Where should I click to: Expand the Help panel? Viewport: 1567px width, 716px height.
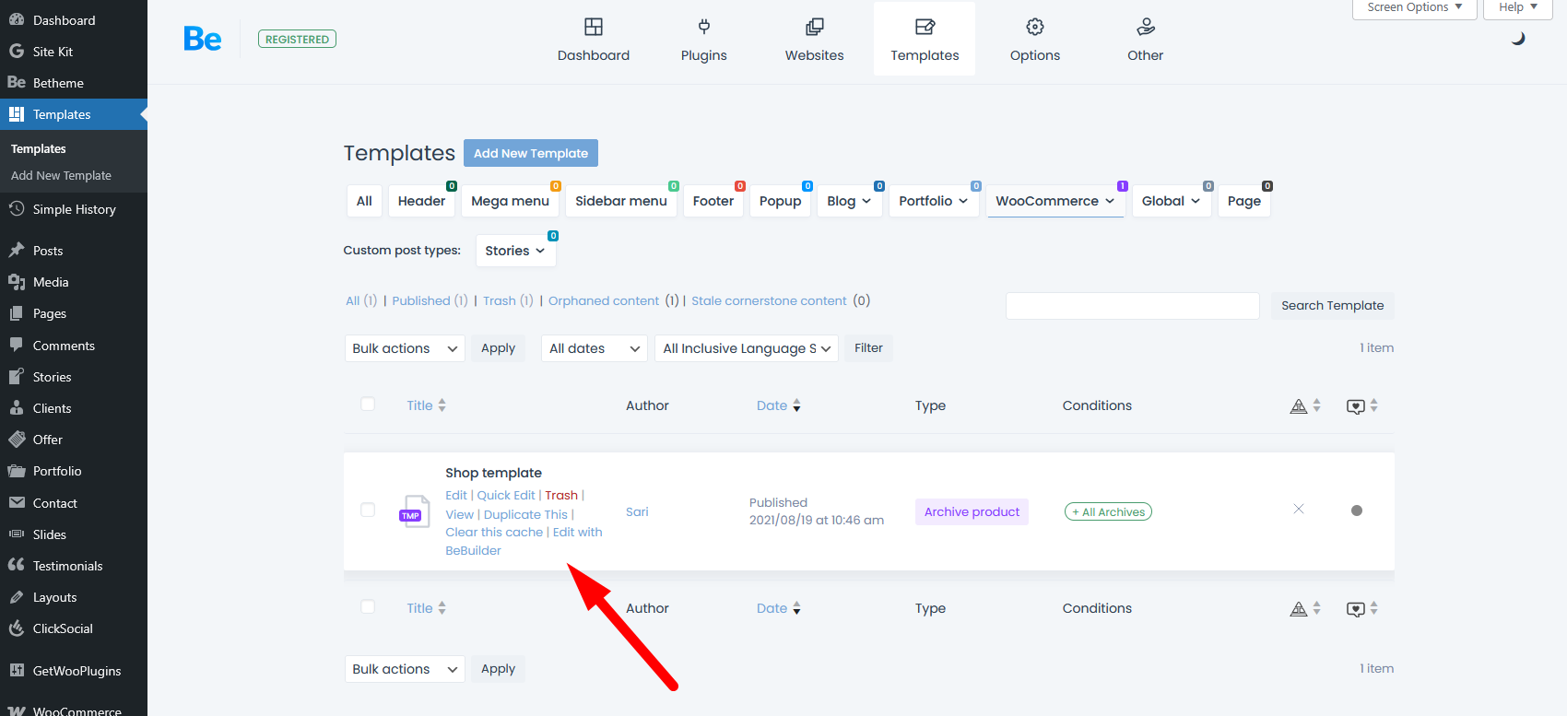1517,7
